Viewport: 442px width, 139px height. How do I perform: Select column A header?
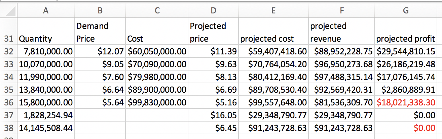click(45, 11)
